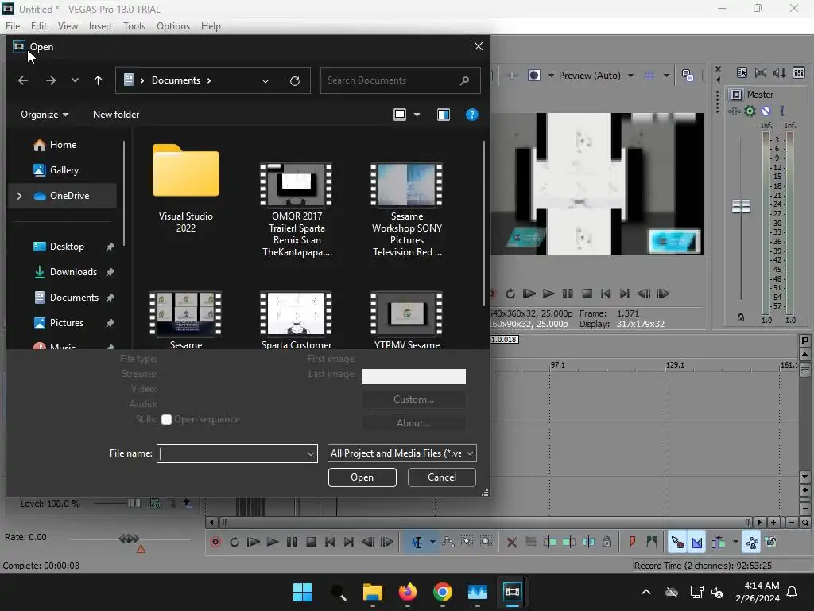Viewport: 814px width, 611px height.
Task: Toggle the Master fader channel lock
Action: [x=741, y=317]
